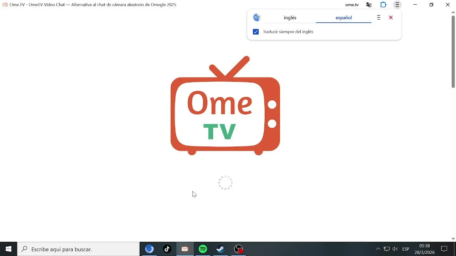Click the OmeTV favicon in title bar
Image resolution: width=456 pixels, height=256 pixels.
coord(5,5)
